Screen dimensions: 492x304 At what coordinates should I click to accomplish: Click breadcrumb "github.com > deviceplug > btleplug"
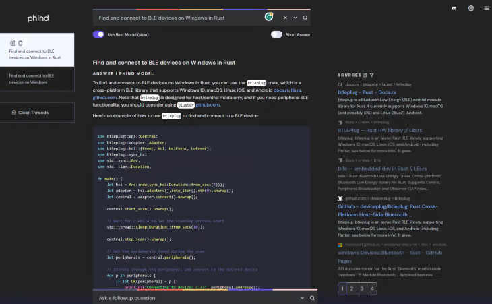click(x=377, y=199)
